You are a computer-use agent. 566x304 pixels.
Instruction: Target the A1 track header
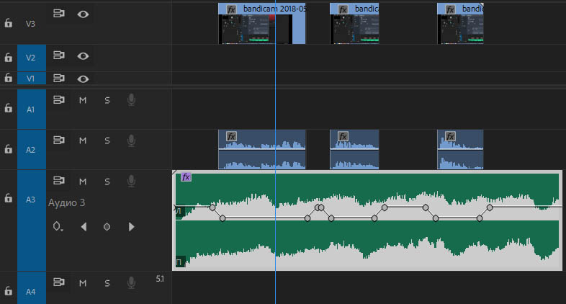pos(32,109)
